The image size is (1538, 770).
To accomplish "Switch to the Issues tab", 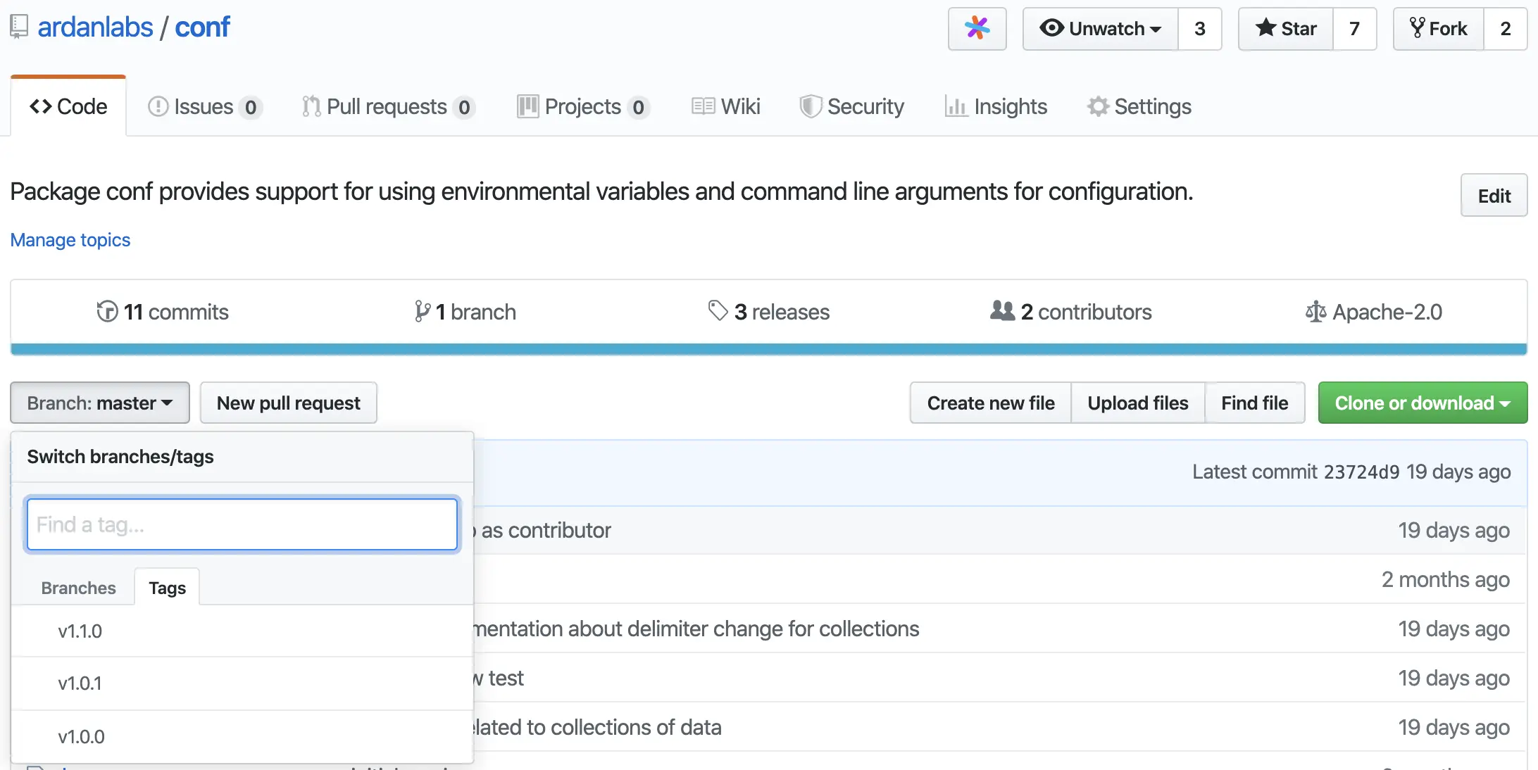I will coord(205,106).
